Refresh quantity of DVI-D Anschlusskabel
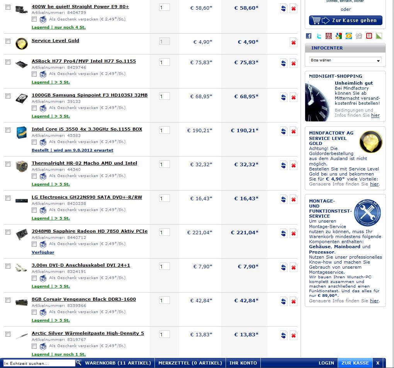This screenshot has width=394, height=368. pos(284,267)
